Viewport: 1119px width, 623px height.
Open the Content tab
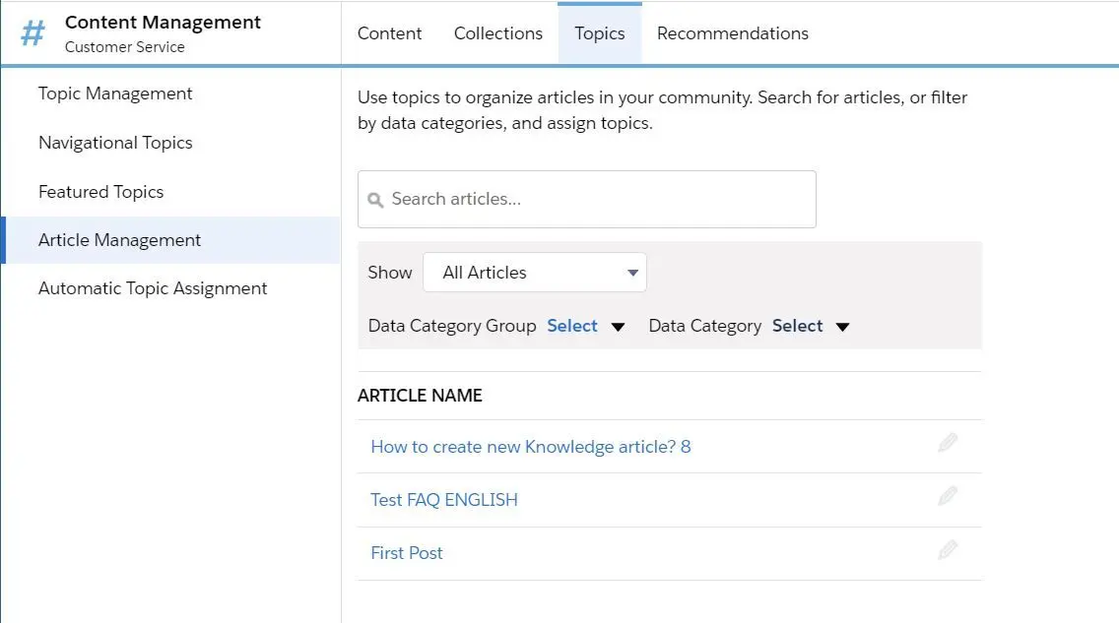390,33
